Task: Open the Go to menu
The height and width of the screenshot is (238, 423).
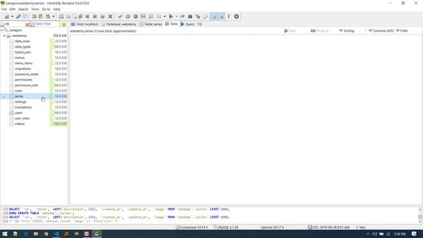Action: 46,9
